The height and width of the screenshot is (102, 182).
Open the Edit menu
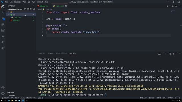click(x=11, y=2)
